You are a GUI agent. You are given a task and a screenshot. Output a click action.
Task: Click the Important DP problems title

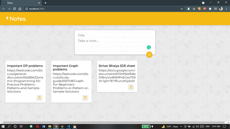pyautogui.click(x=25, y=66)
